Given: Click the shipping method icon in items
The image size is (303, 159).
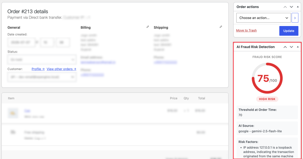Looking at the screenshot, I should point(13,132).
